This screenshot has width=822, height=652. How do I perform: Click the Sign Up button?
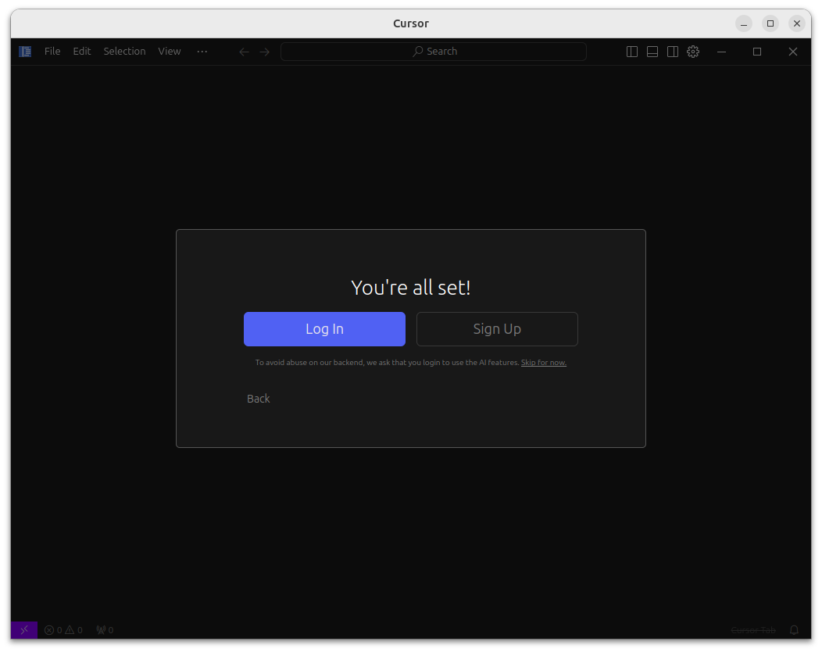pyautogui.click(x=497, y=329)
